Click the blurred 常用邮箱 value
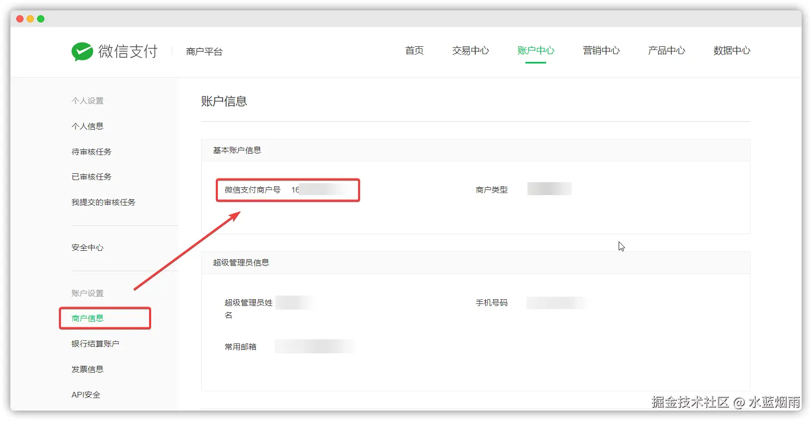The image size is (812, 421). (x=315, y=347)
